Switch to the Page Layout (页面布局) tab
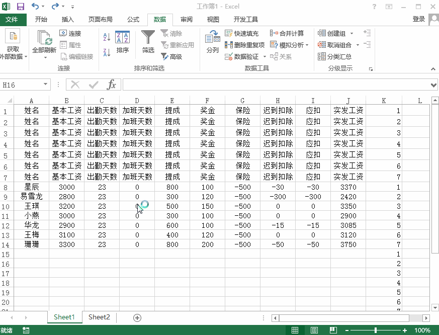This screenshot has height=335, width=439. 100,19
